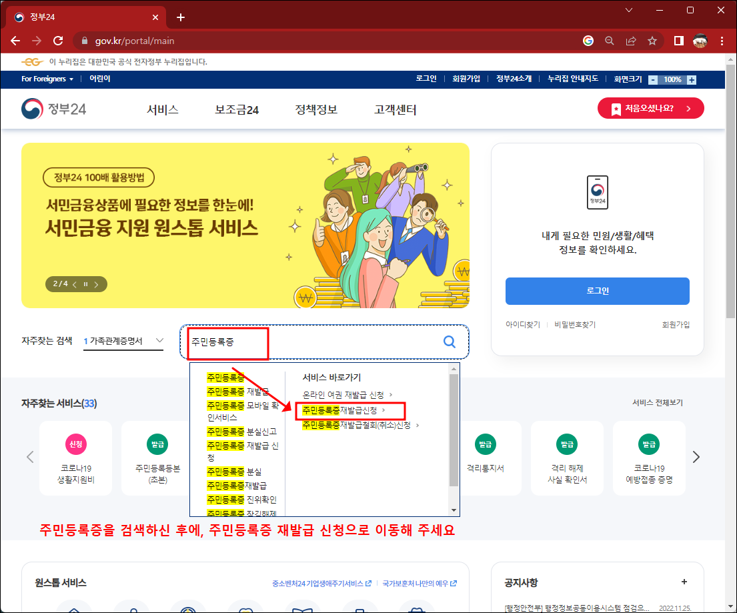Toggle the browser bookmark star
Image resolution: width=737 pixels, height=613 pixels.
pos(652,41)
